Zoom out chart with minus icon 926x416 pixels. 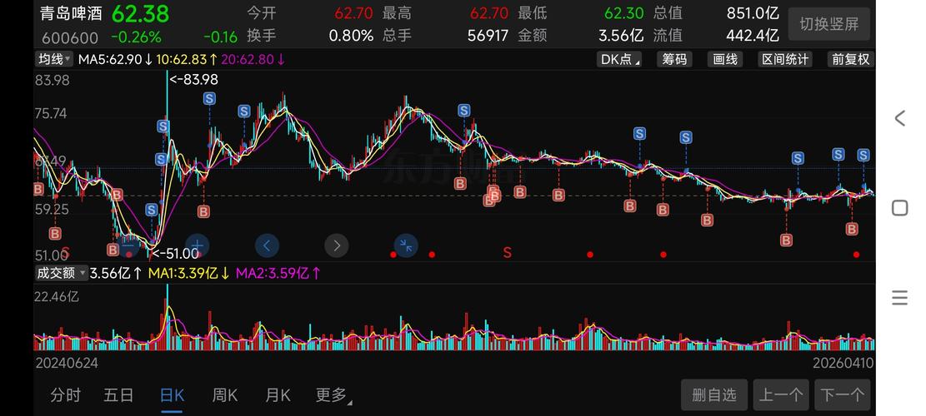click(x=128, y=245)
